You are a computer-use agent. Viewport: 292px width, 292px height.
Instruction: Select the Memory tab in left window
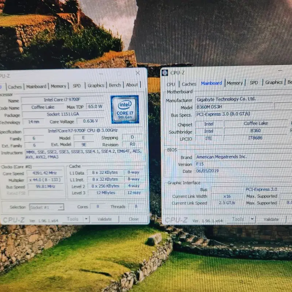click(58, 86)
